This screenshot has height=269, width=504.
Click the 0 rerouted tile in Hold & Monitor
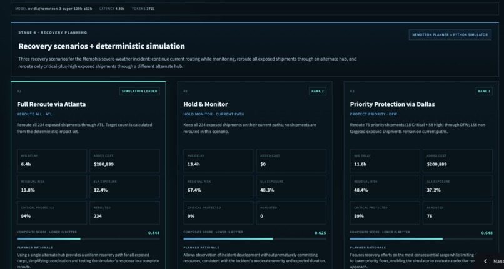[291, 212]
